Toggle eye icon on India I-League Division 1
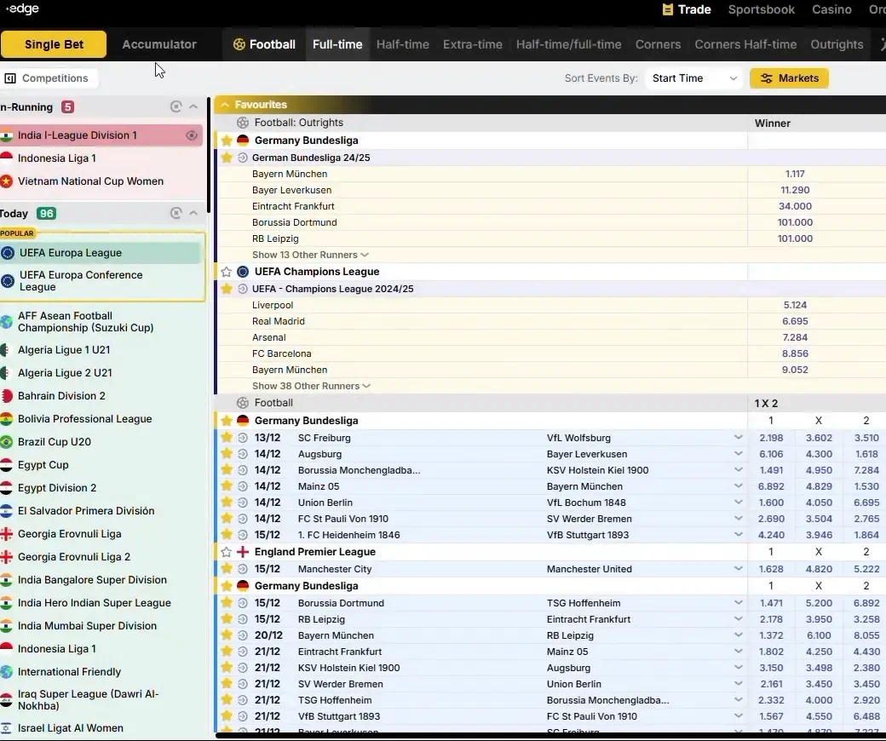 (x=192, y=135)
